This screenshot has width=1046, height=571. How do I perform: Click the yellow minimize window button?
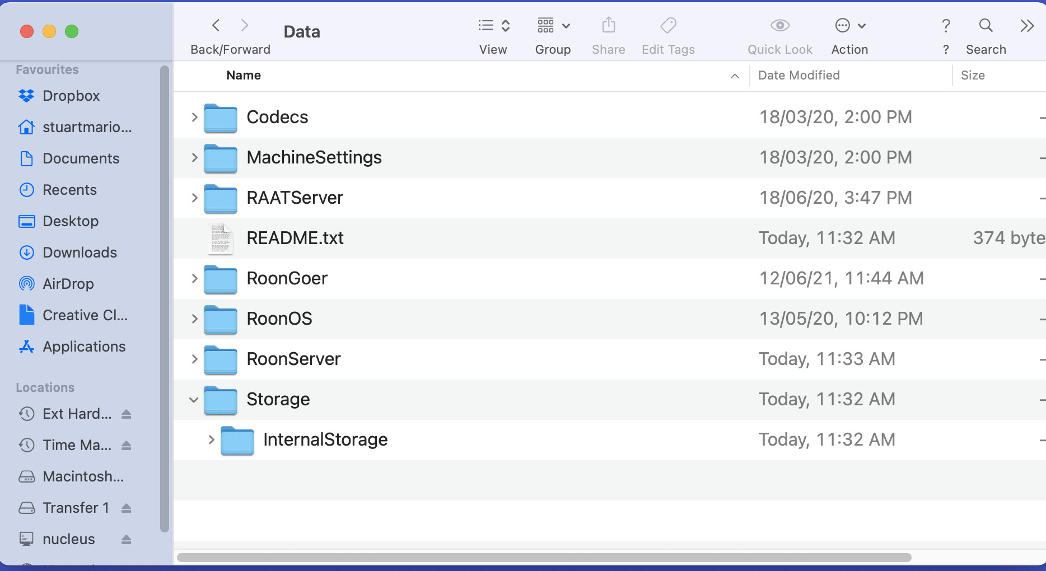[x=49, y=31]
